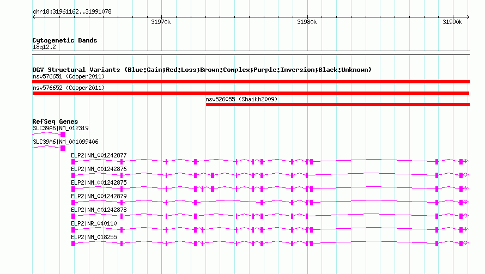This screenshot has width=485, height=274.
Task: Click first exon of ELP2 NM_018255
Action: 74,243
